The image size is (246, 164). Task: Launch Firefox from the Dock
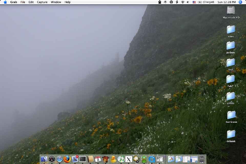click(67, 159)
